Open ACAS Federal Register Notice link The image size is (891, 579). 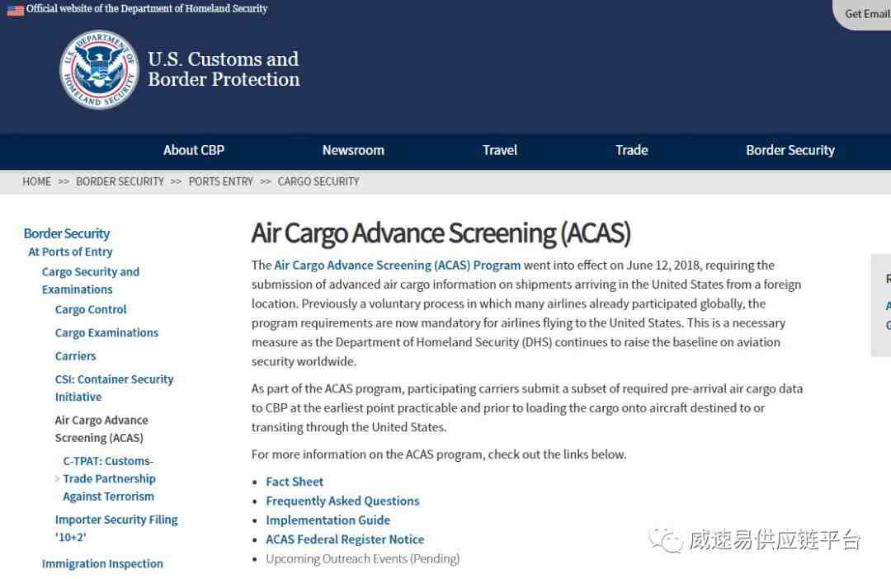pyautogui.click(x=345, y=539)
